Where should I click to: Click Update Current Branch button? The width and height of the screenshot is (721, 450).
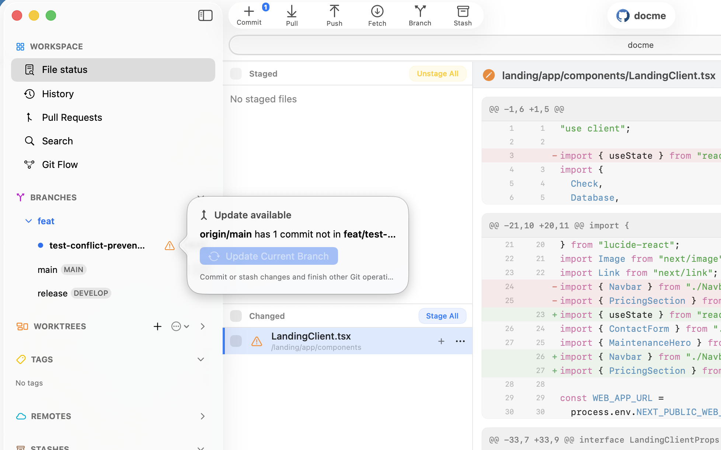tap(269, 256)
